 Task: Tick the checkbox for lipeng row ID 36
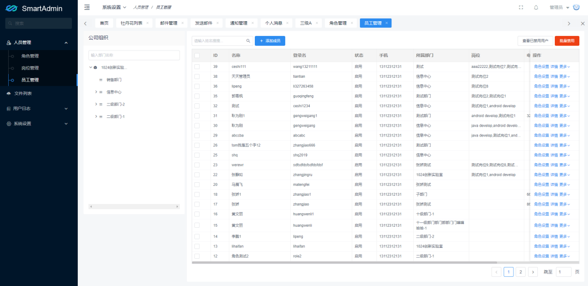pos(197,86)
